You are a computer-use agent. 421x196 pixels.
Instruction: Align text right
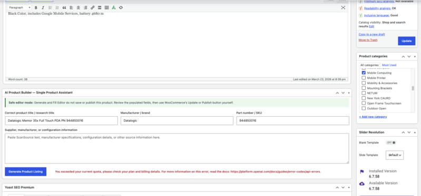(85, 7)
